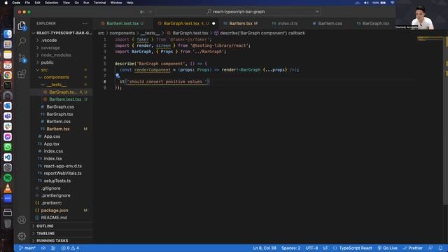Image resolution: width=448 pixels, height=252 pixels.
Task: Expand the OUTLINE section
Action: (x=45, y=226)
